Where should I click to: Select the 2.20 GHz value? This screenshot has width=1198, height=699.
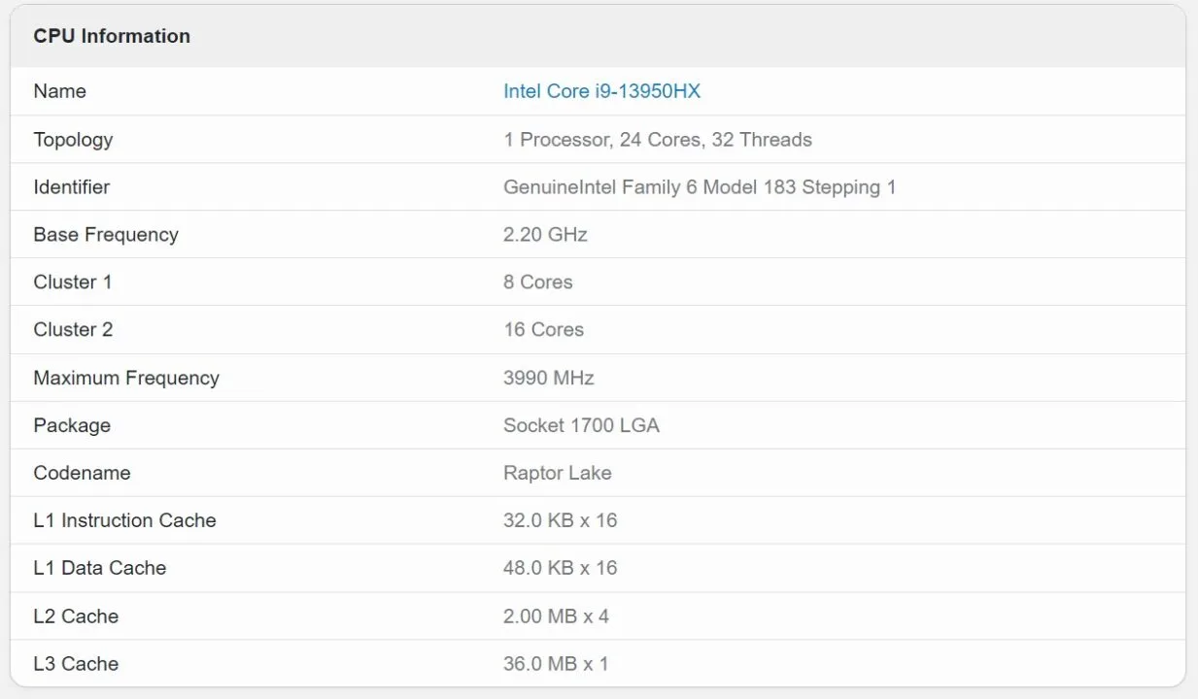click(x=545, y=234)
